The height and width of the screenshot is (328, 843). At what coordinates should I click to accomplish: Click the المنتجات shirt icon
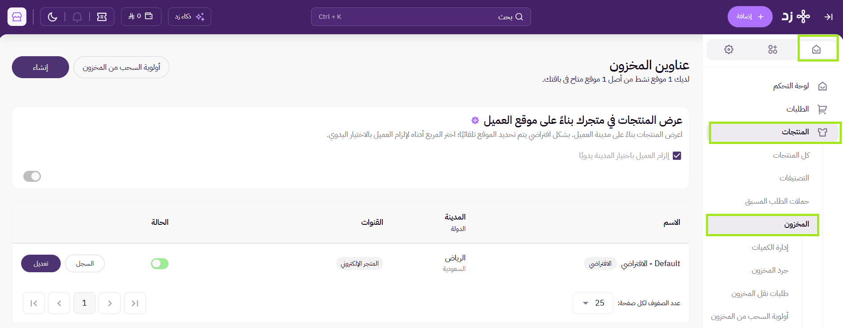pos(822,132)
